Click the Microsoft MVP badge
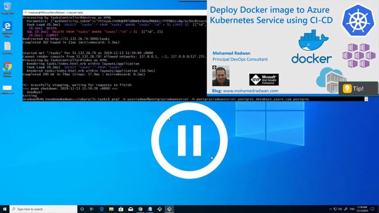This screenshot has height=213, width=379. click(x=264, y=80)
